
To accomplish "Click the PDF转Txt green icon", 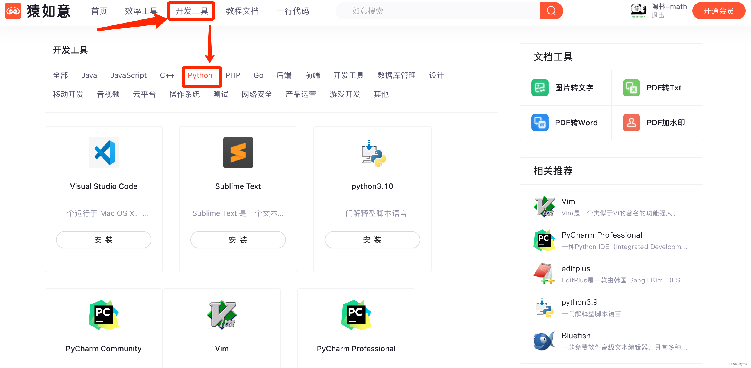I will 631,88.
